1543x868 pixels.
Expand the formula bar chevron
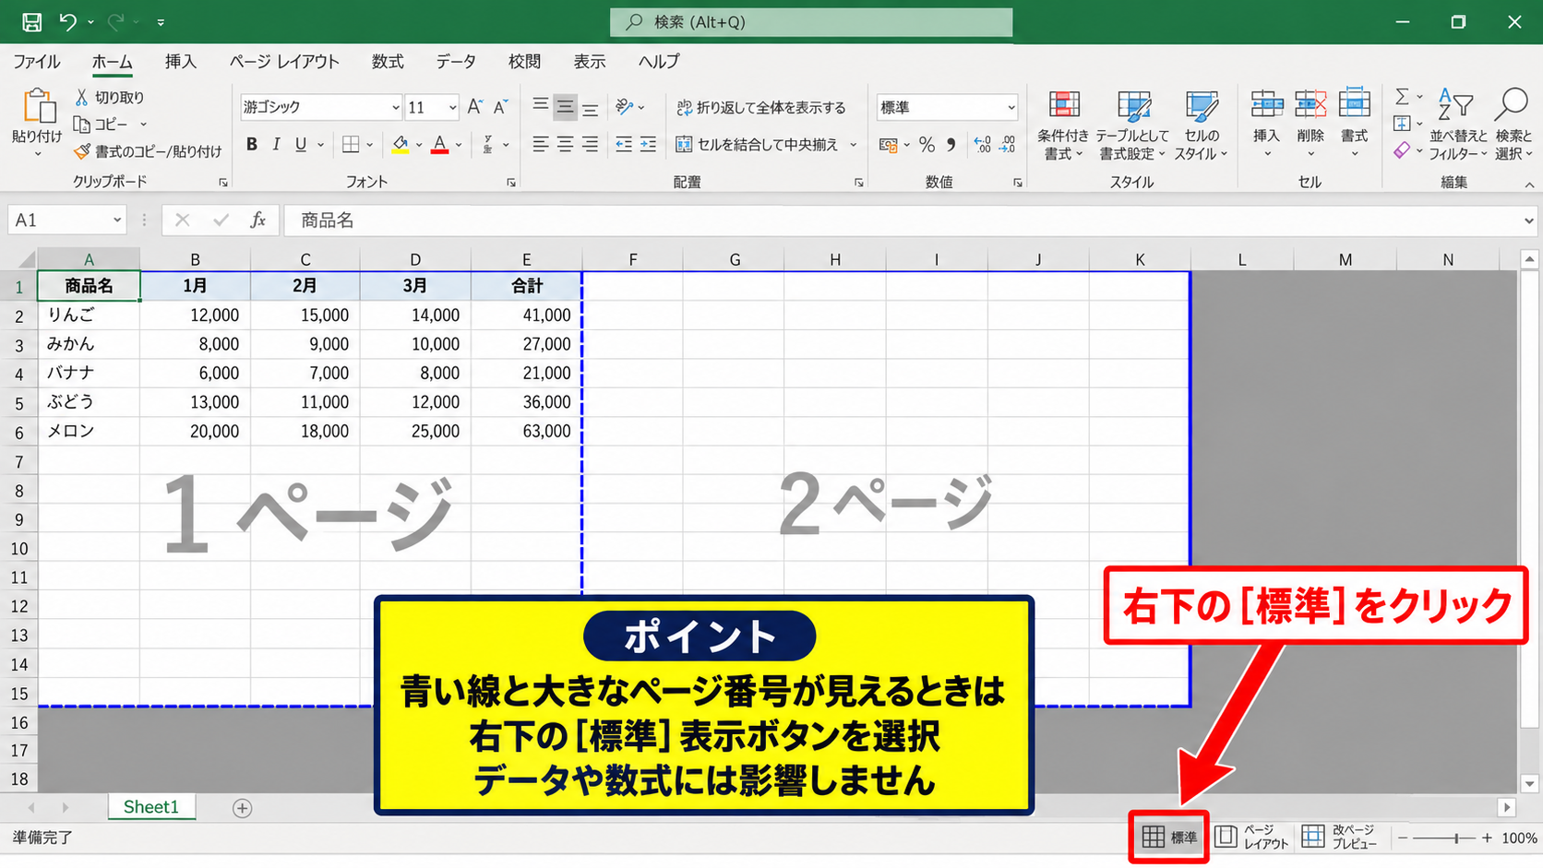tap(1528, 220)
